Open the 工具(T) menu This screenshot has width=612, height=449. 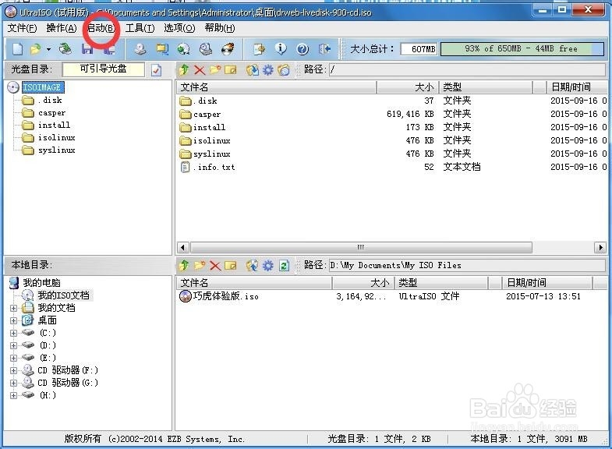(x=140, y=28)
